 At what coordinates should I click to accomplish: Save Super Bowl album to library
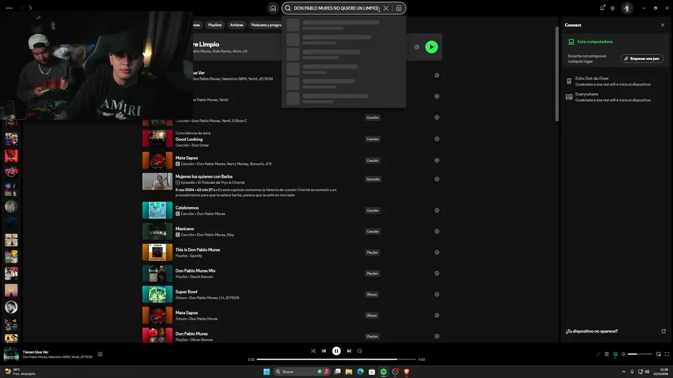[437, 294]
